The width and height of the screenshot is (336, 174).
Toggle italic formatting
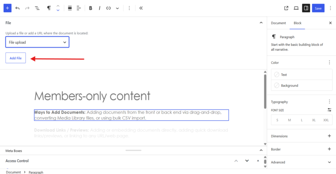pos(100,8)
